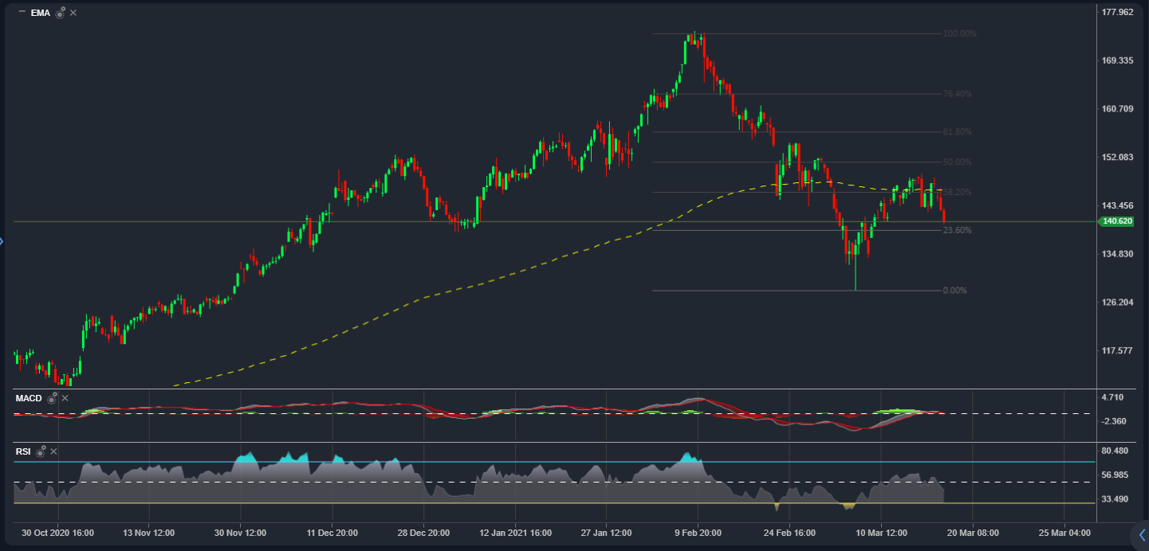Open RSI indicator settings gear
The width and height of the screenshot is (1149, 551).
pos(41,451)
